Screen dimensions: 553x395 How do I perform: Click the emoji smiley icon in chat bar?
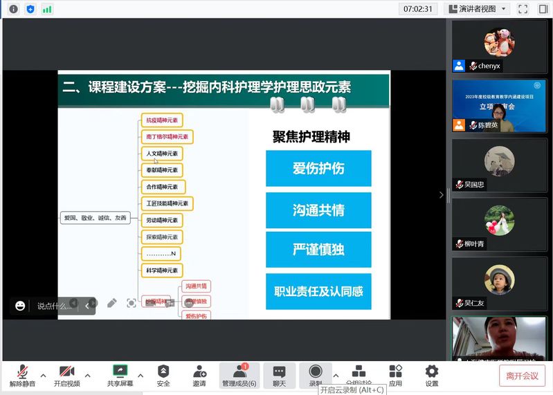20,306
